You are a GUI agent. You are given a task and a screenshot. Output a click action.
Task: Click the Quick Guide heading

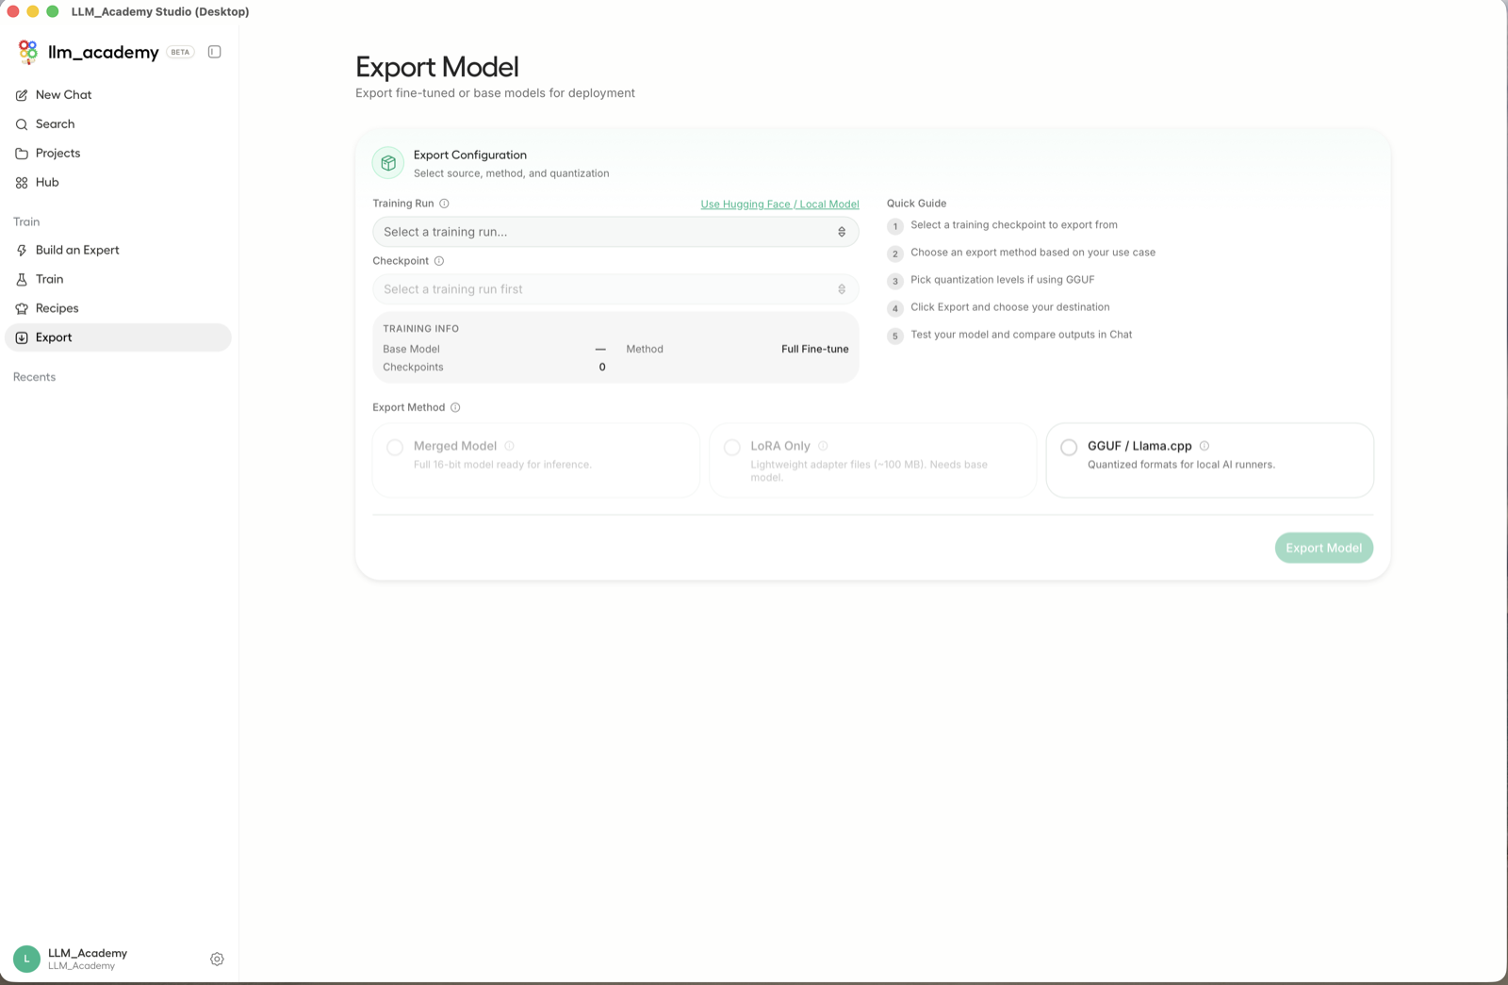pos(916,204)
